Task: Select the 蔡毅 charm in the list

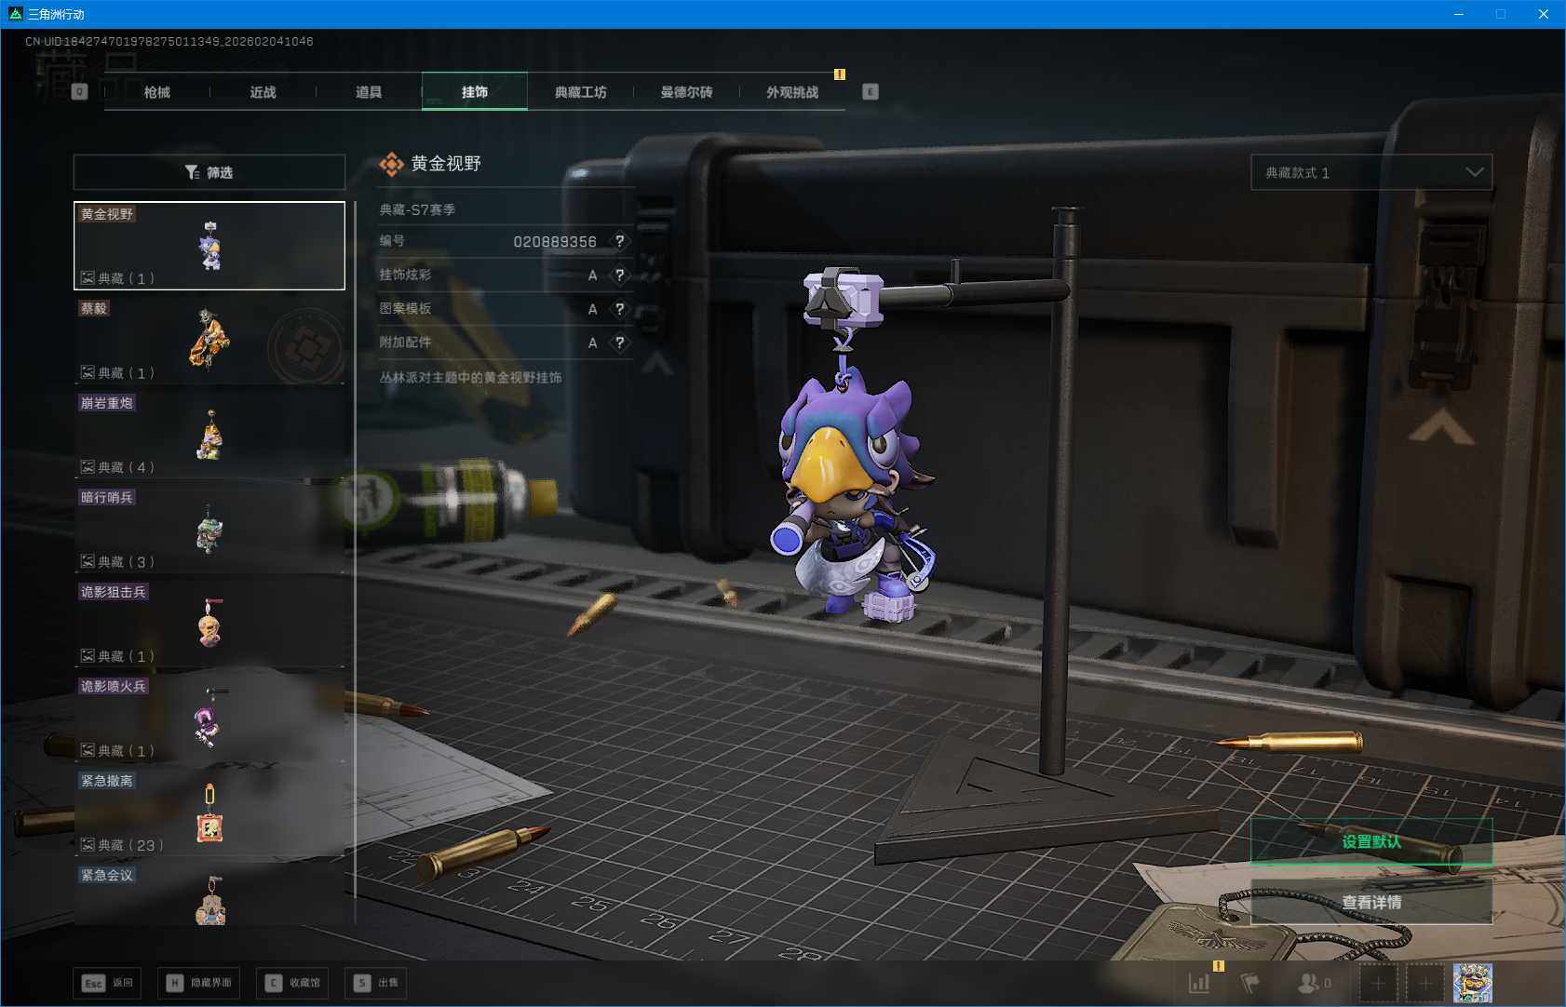Action: pyautogui.click(x=209, y=341)
